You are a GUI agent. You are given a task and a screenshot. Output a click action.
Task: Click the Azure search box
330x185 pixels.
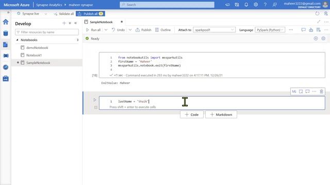click(x=167, y=5)
